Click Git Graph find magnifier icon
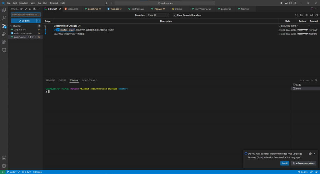 click(x=297, y=15)
